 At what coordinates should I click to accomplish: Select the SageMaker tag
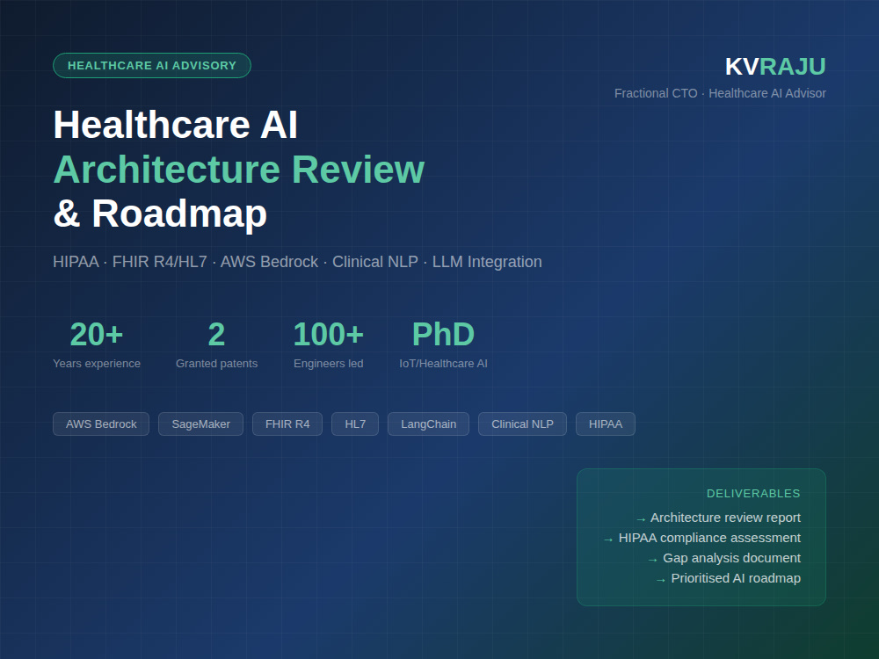(200, 424)
